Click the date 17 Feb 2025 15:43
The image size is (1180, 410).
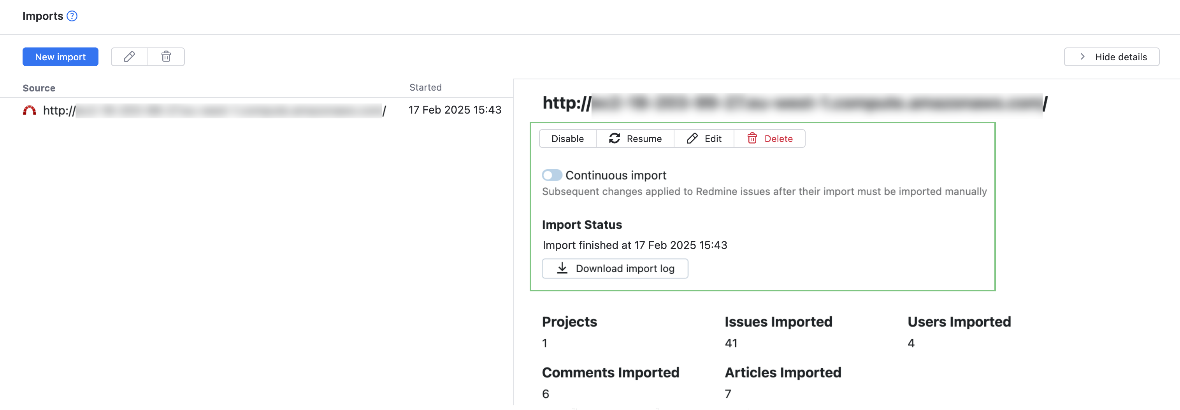[x=455, y=110]
